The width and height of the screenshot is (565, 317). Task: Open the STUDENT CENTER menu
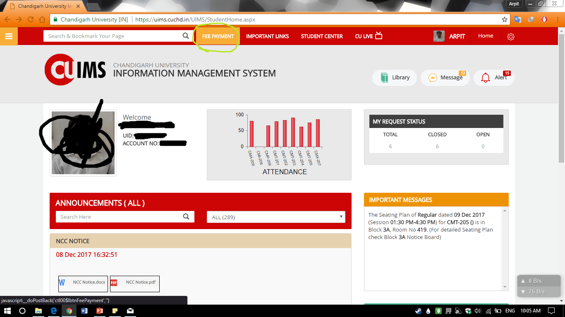[x=322, y=36]
